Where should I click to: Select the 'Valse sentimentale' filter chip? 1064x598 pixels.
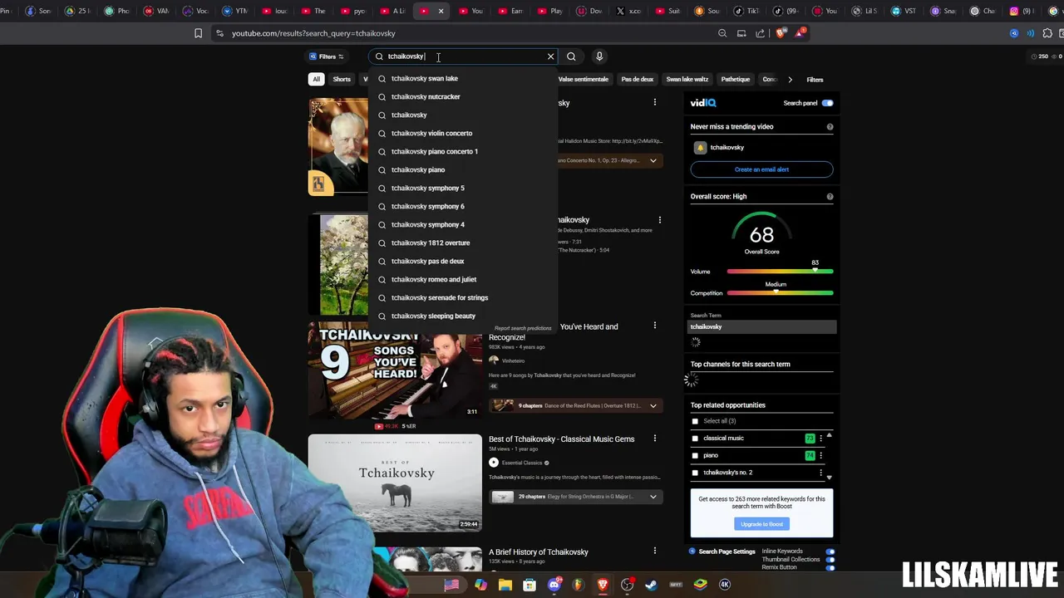[x=584, y=79]
